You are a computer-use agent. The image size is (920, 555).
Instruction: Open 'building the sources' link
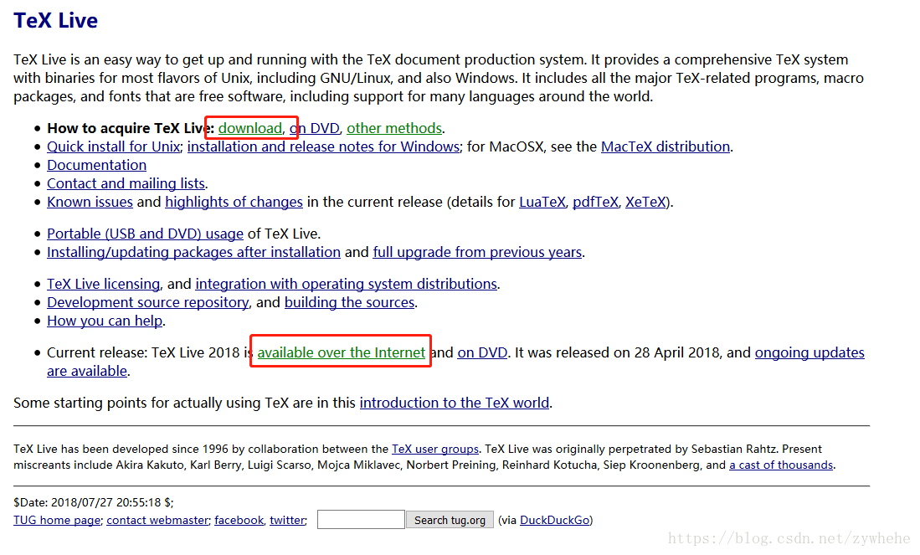point(350,302)
